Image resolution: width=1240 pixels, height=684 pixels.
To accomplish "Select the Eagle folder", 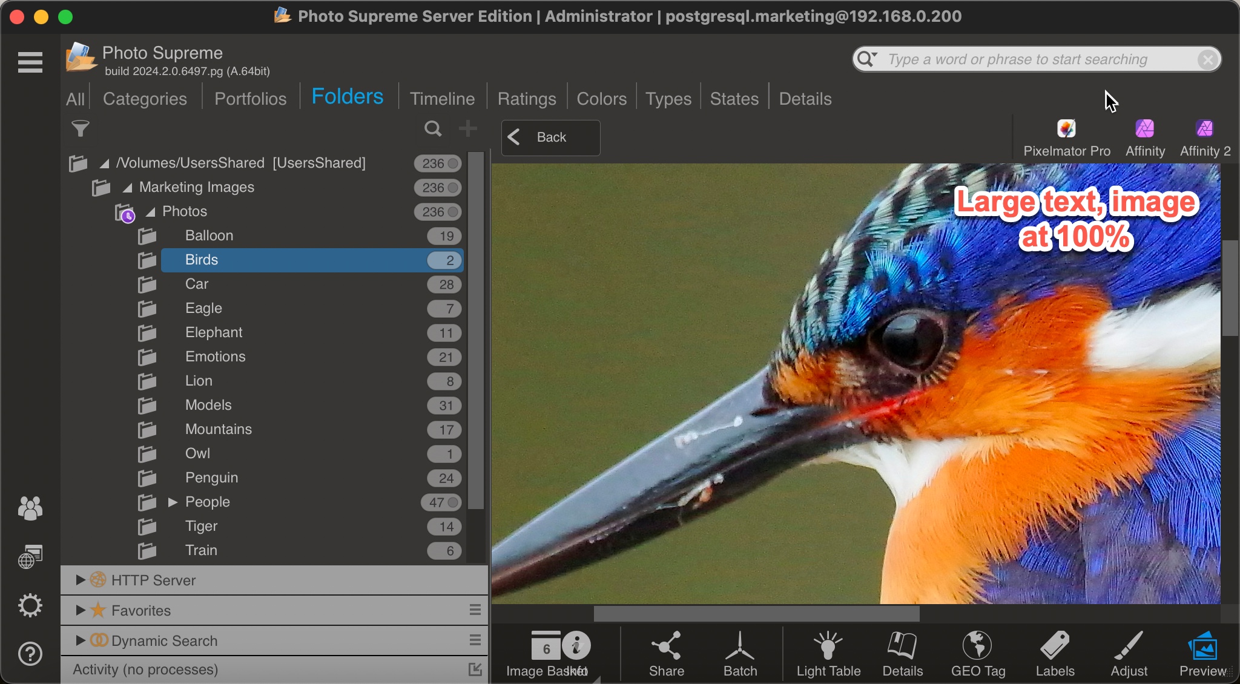I will (312, 308).
